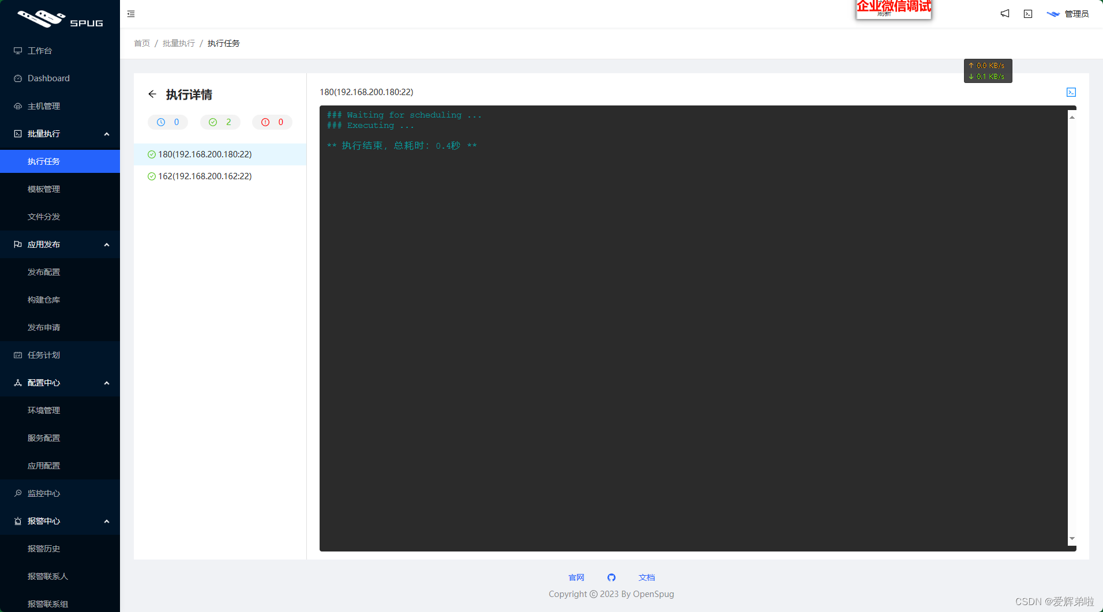Open the notifications megaphone icon

(1005, 14)
